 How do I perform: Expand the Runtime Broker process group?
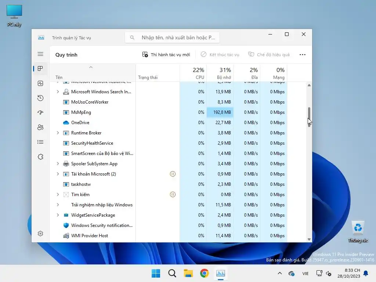[58, 133]
